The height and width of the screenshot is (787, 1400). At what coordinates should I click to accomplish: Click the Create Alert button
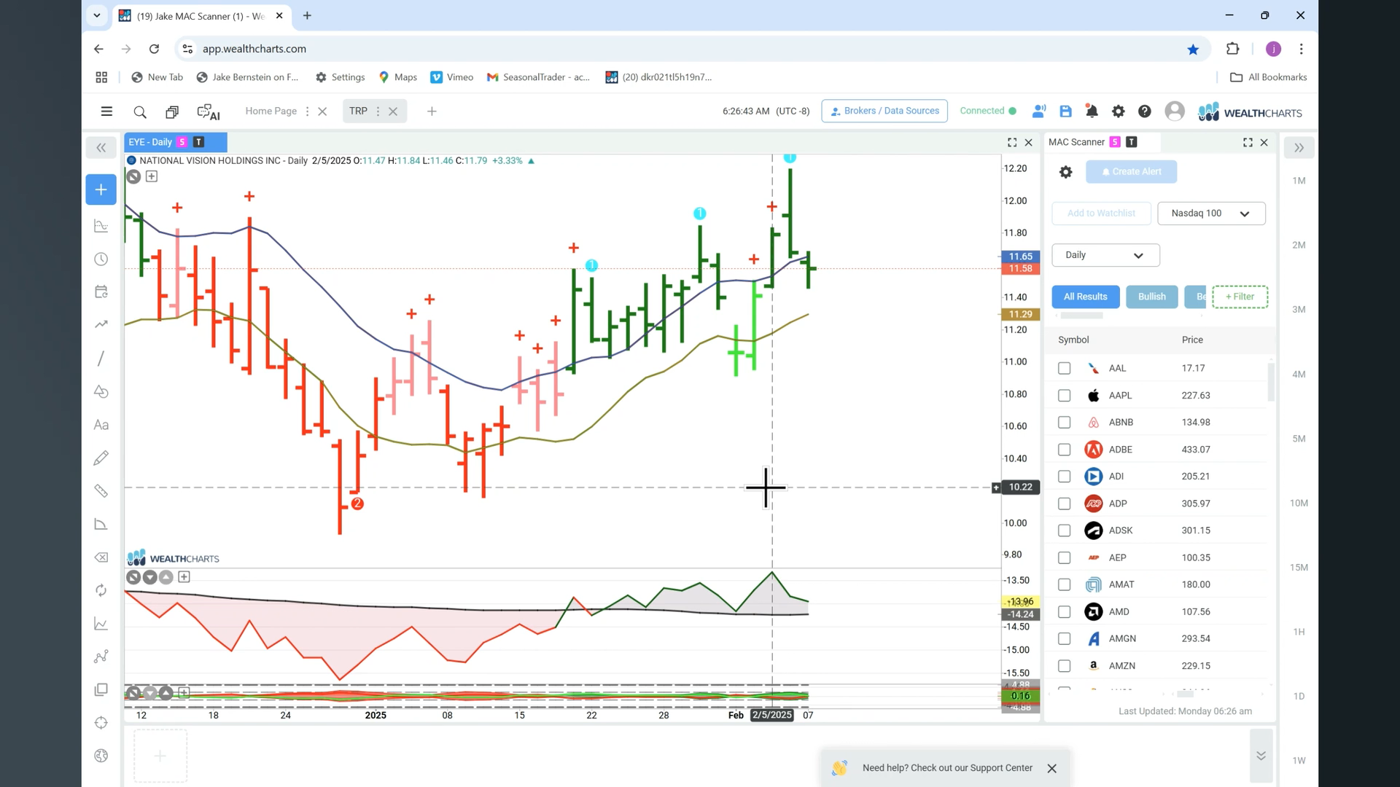[x=1131, y=172]
